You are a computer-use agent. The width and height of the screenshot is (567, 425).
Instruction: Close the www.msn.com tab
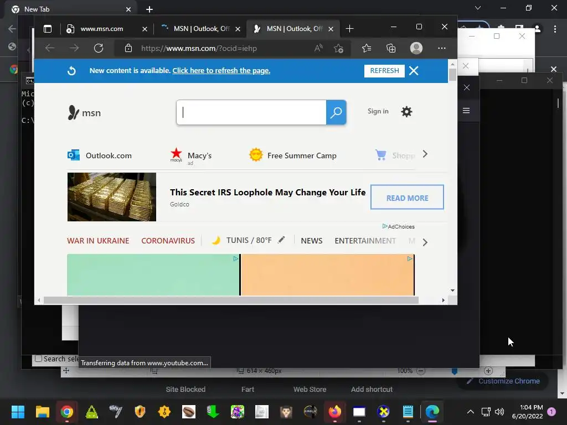click(x=145, y=29)
